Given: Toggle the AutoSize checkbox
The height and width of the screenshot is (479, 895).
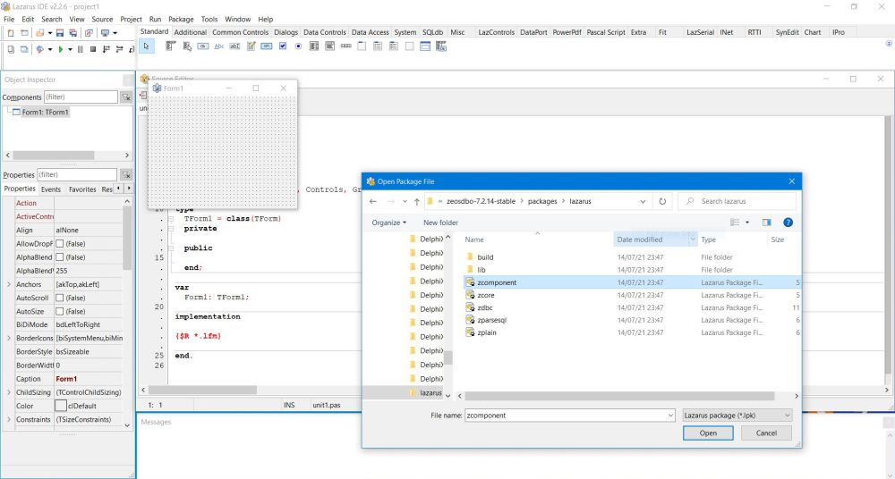Looking at the screenshot, I should (59, 311).
